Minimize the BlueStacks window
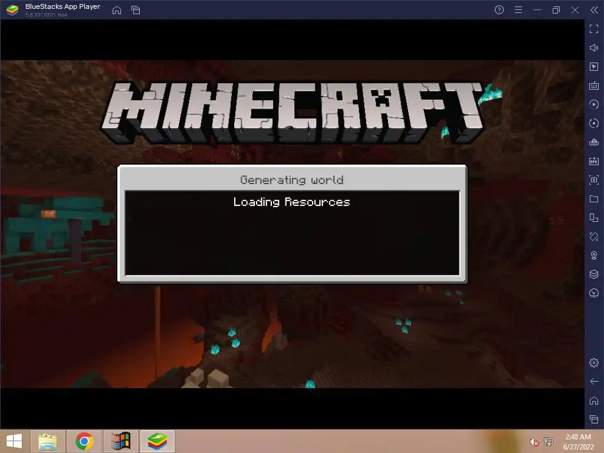 pyautogui.click(x=537, y=10)
